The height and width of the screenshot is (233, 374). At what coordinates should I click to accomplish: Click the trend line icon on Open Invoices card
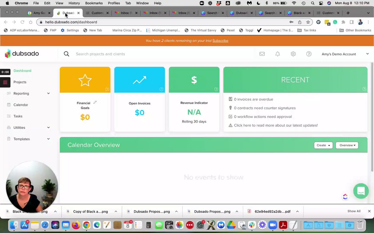139,80
